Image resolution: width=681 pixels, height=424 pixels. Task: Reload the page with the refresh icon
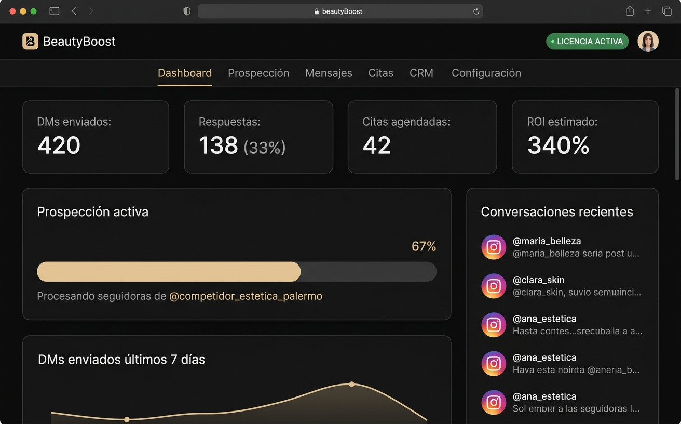(476, 11)
